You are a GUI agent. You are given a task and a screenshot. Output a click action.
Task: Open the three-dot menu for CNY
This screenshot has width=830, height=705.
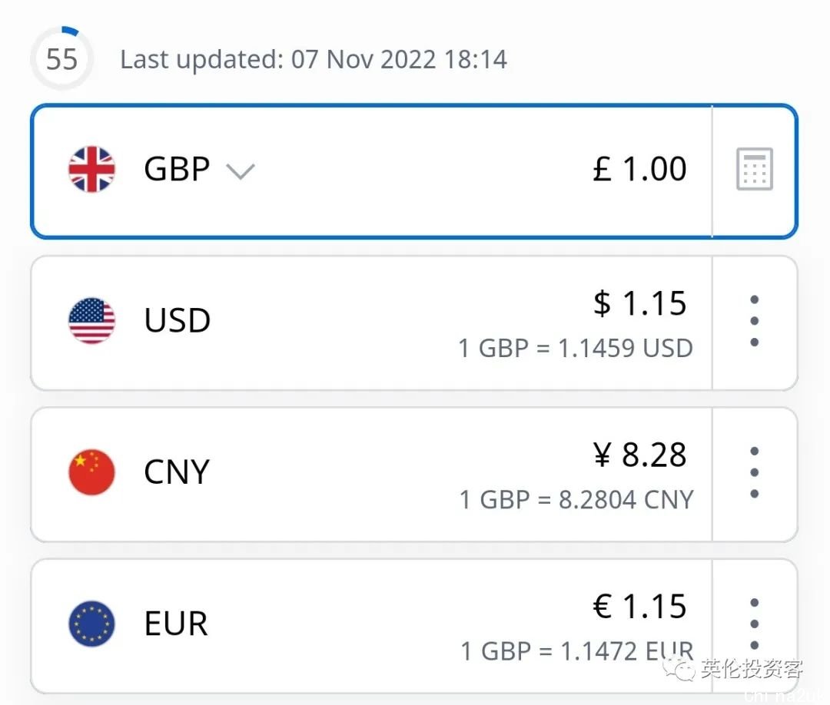[754, 472]
